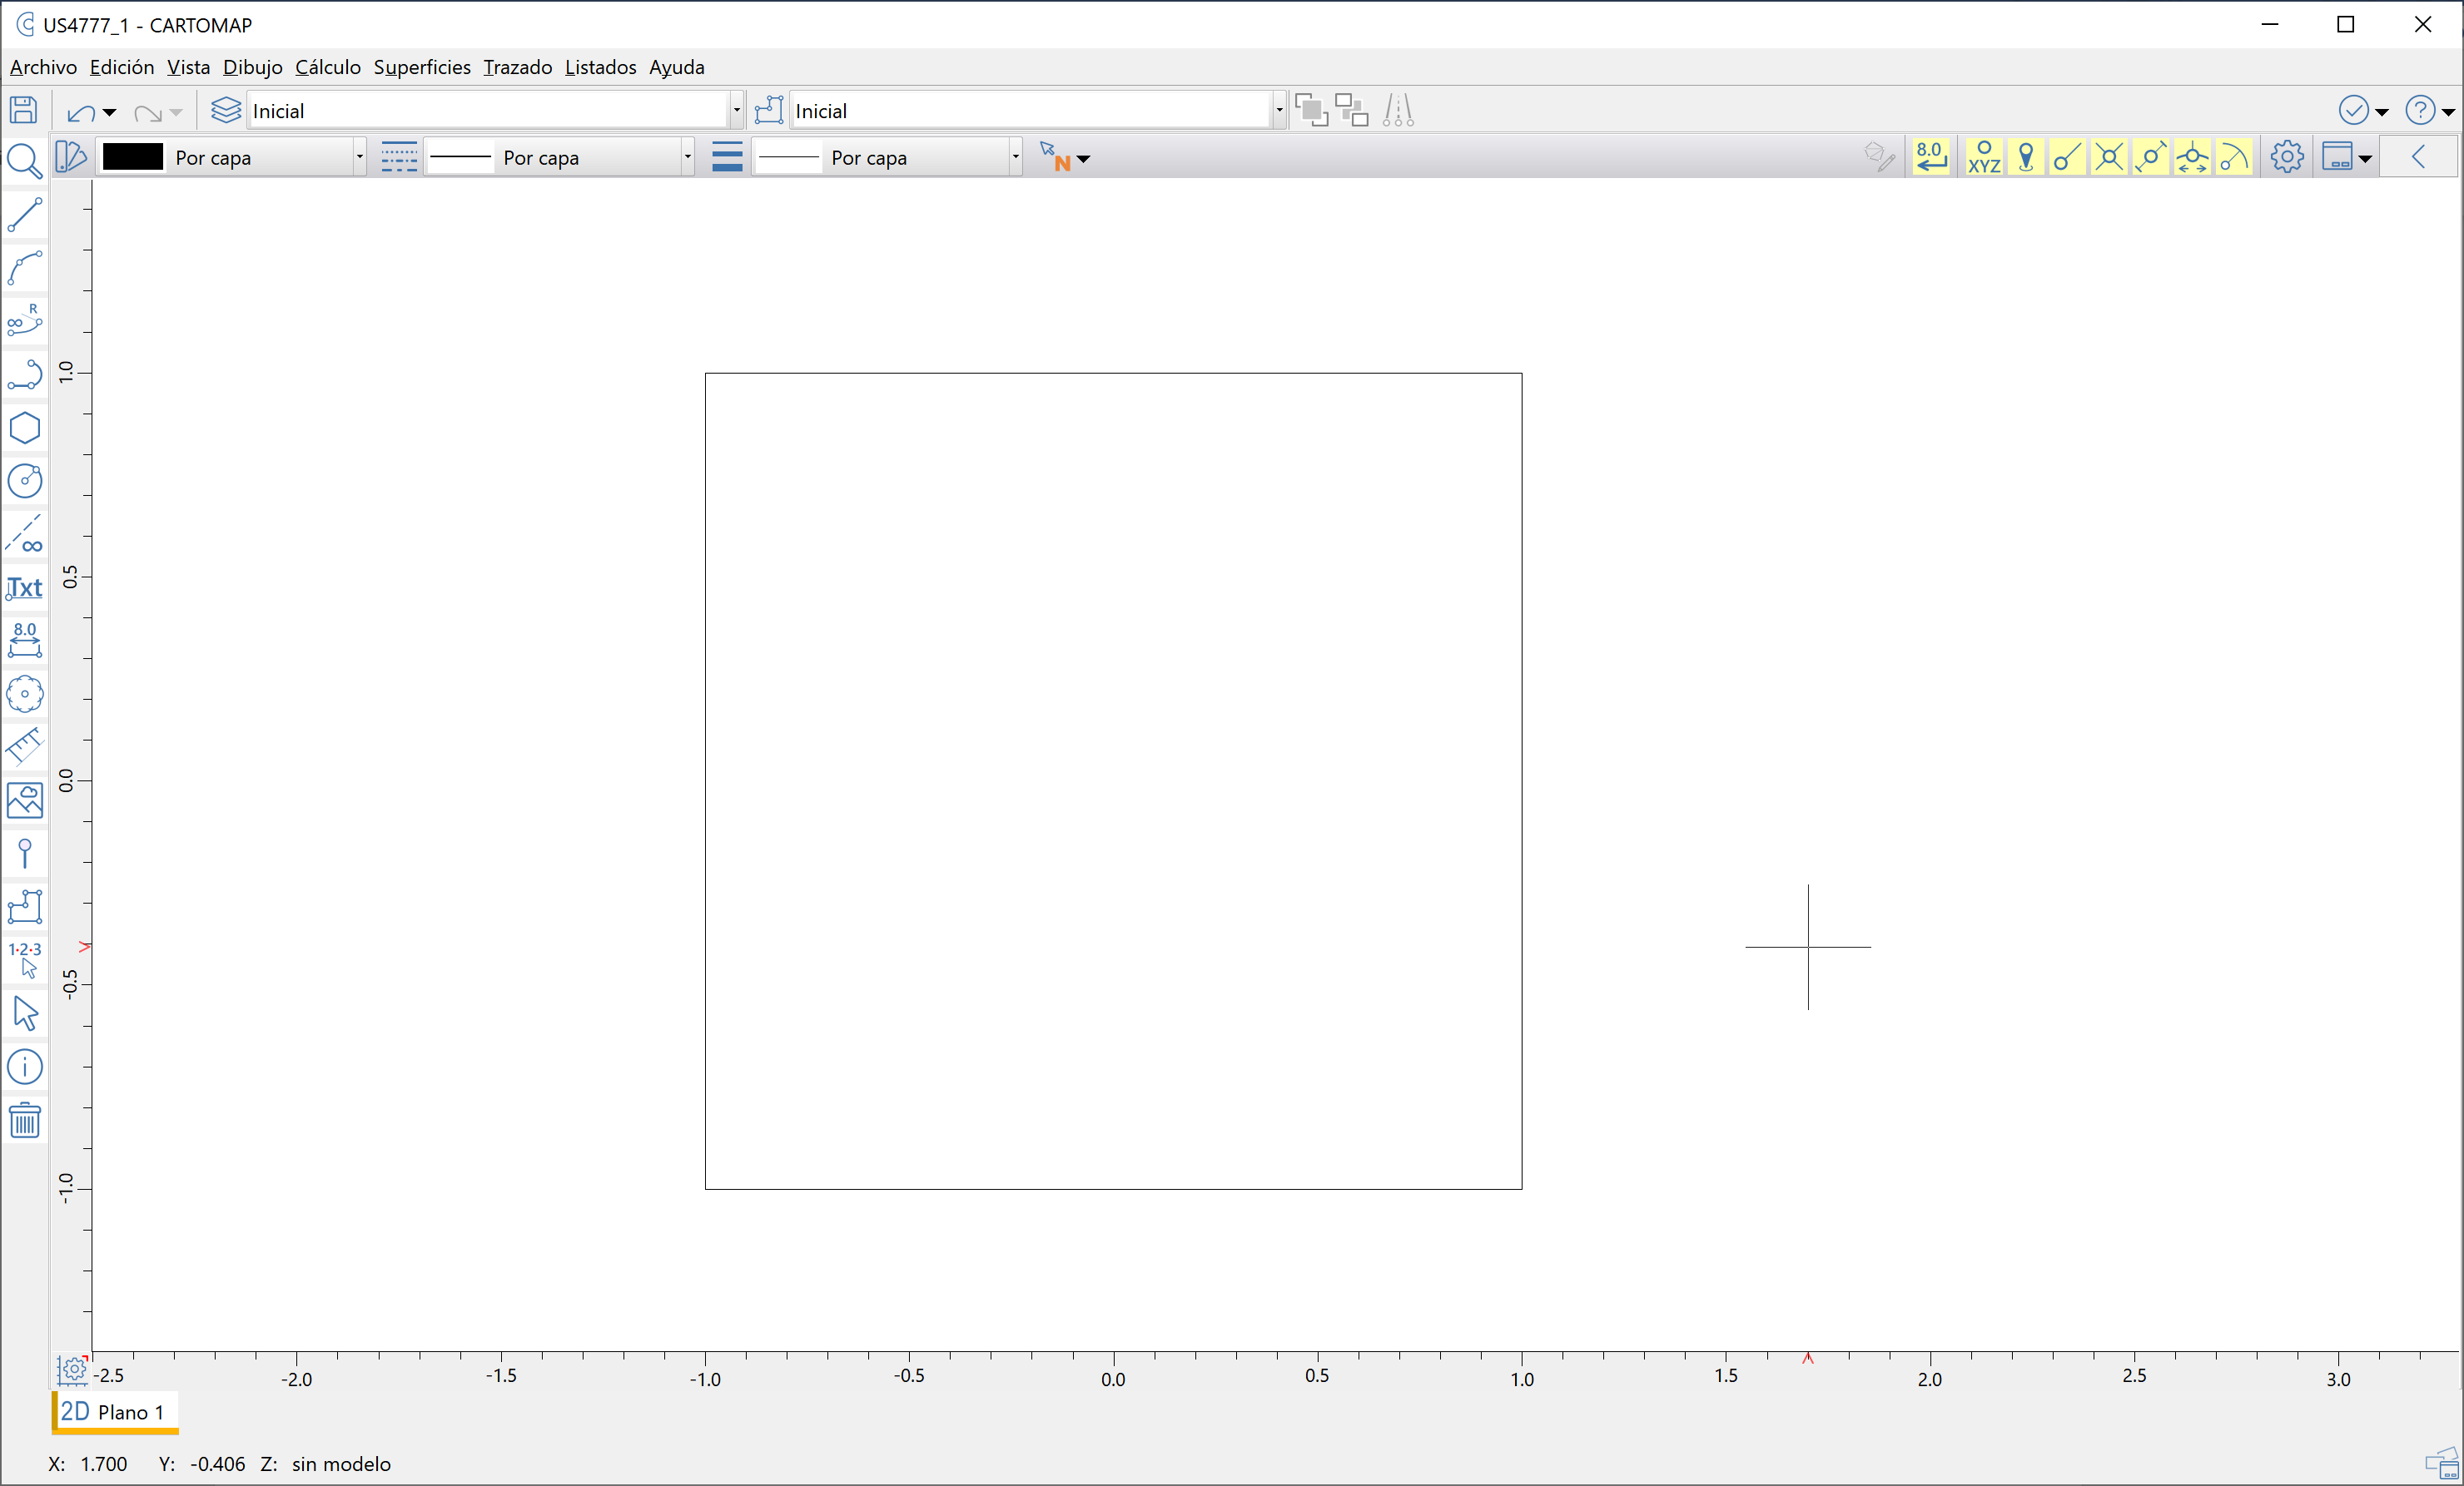2464x1486 pixels.
Task: Open the zoom magnifier tool
Action: tap(24, 160)
